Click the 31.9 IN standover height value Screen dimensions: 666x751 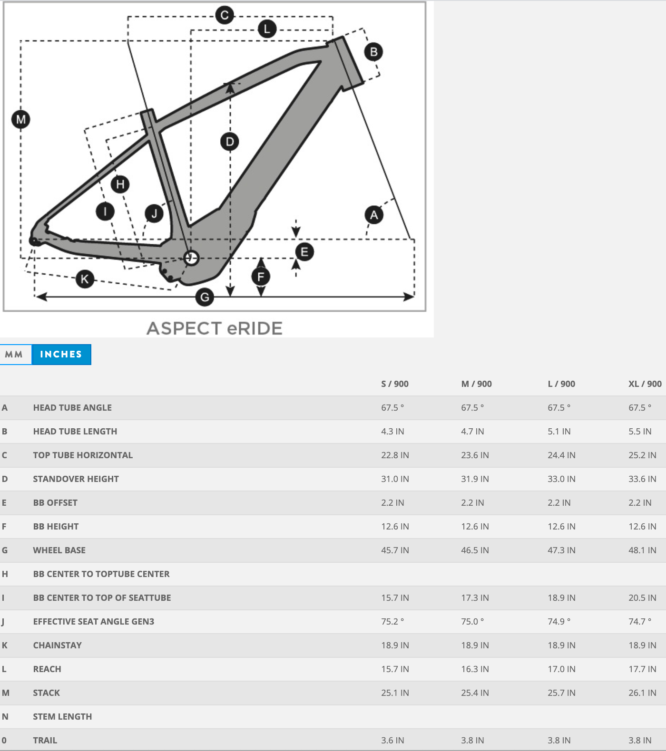[475, 479]
